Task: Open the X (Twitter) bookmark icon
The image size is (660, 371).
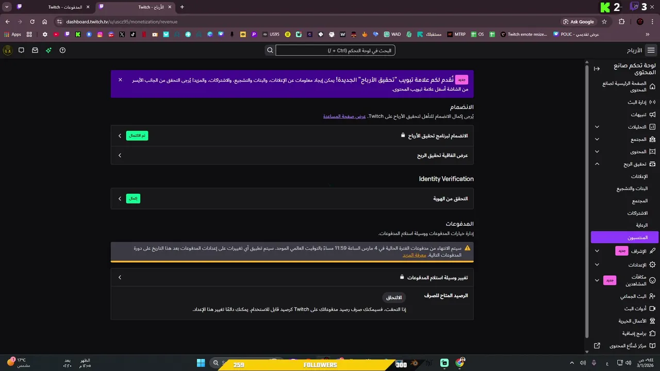Action: tap(122, 35)
